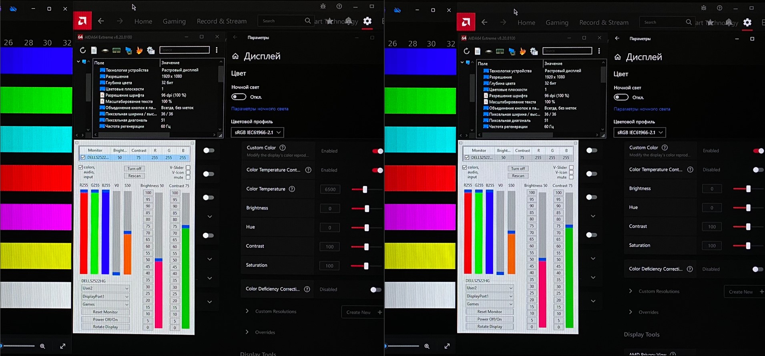Screen dimensions: 765x356
Task: Open AMD settings gear on the right screen
Action: pyautogui.click(x=747, y=22)
